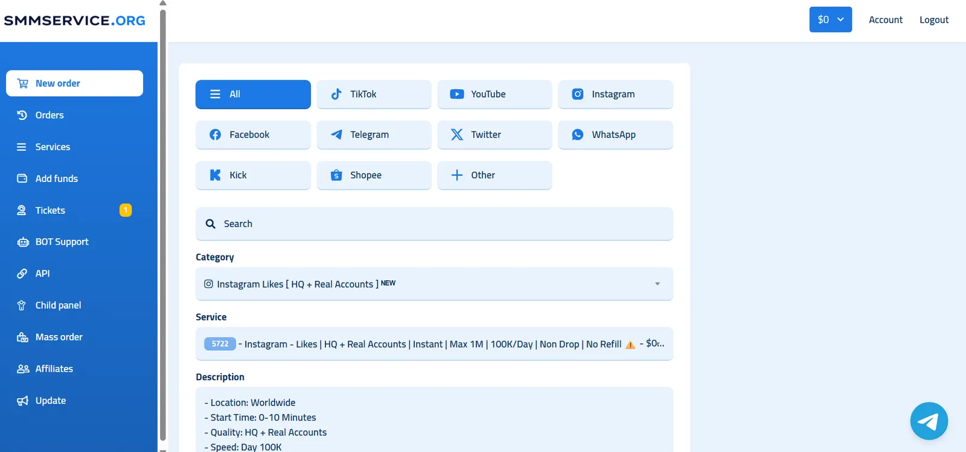Click the Mass order icon
Viewport: 966px width, 452px height.
click(x=22, y=337)
